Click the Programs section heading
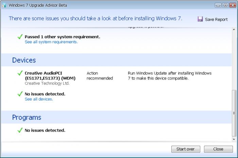 click(27, 117)
